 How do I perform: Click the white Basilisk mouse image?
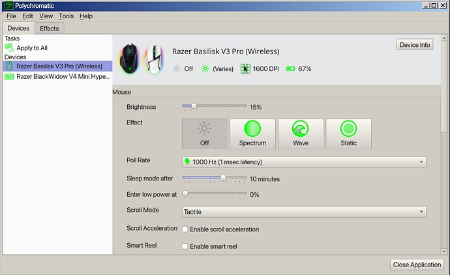click(154, 59)
